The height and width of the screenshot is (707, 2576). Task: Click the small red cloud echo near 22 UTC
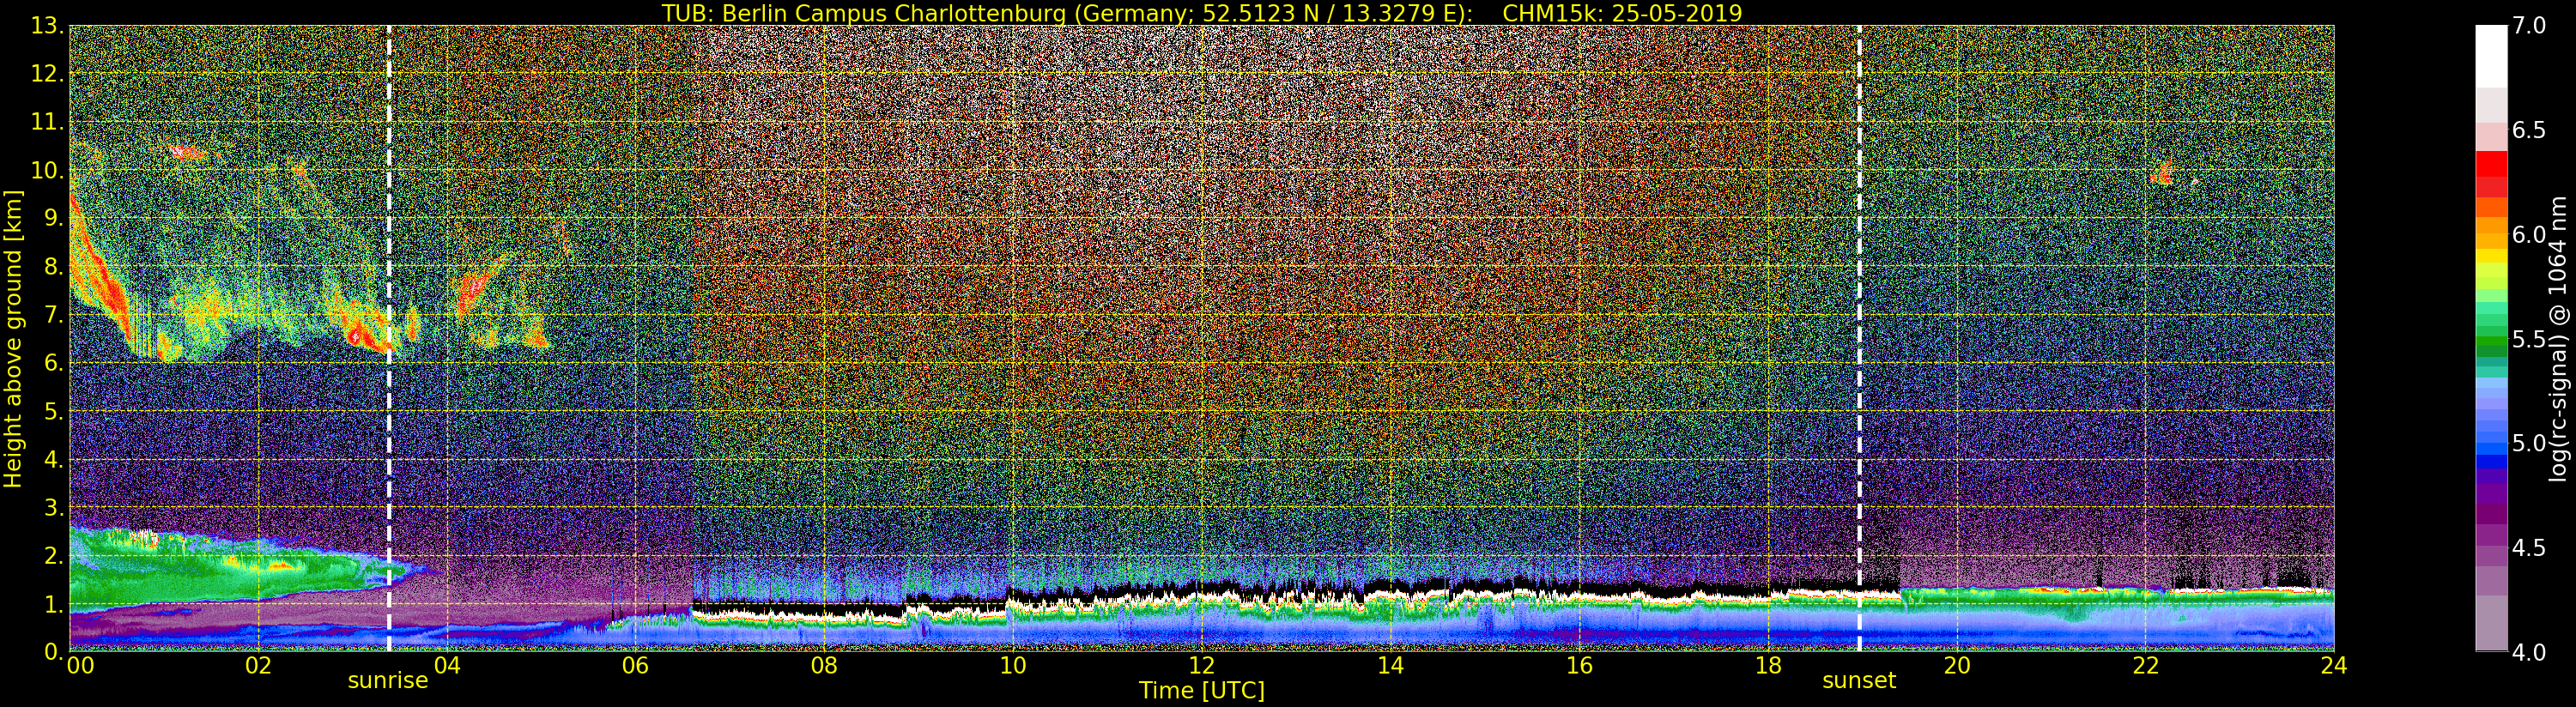tap(2162, 174)
